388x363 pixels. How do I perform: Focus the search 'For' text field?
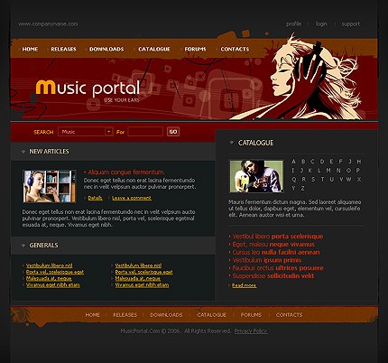pyautogui.click(x=145, y=132)
